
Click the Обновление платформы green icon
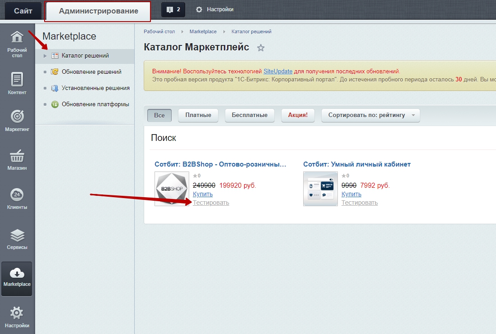pyautogui.click(x=55, y=104)
